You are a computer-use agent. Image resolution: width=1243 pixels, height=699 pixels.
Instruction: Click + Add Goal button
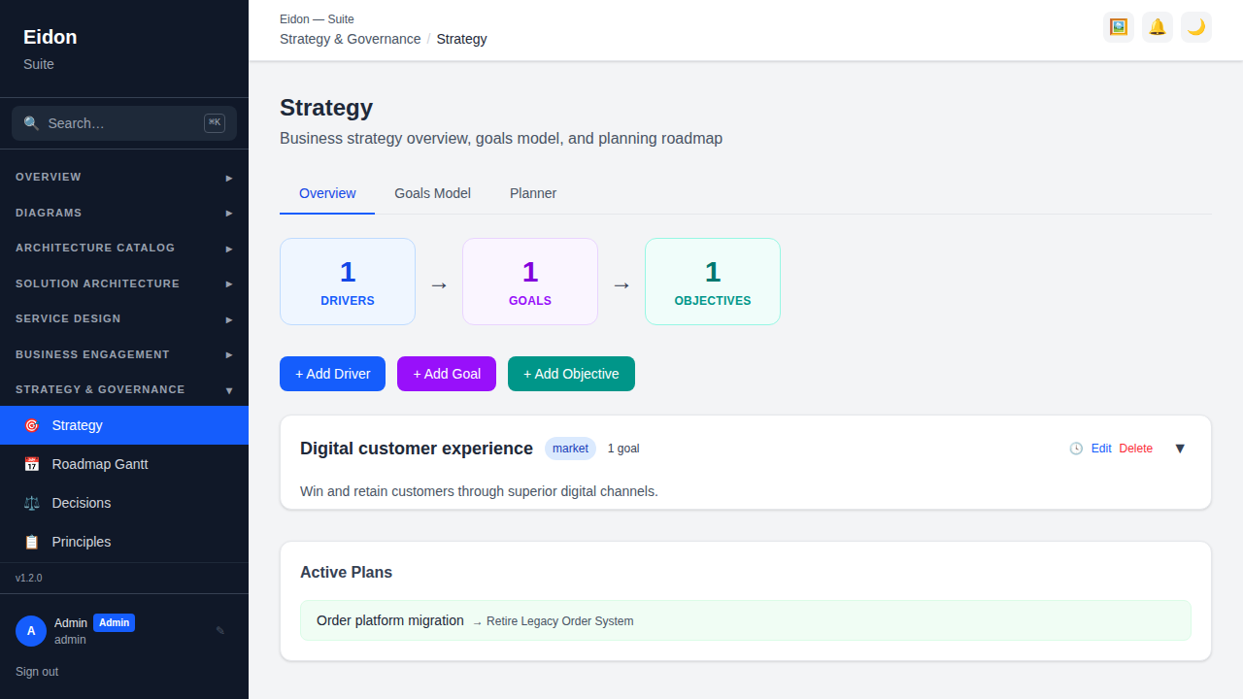click(447, 374)
